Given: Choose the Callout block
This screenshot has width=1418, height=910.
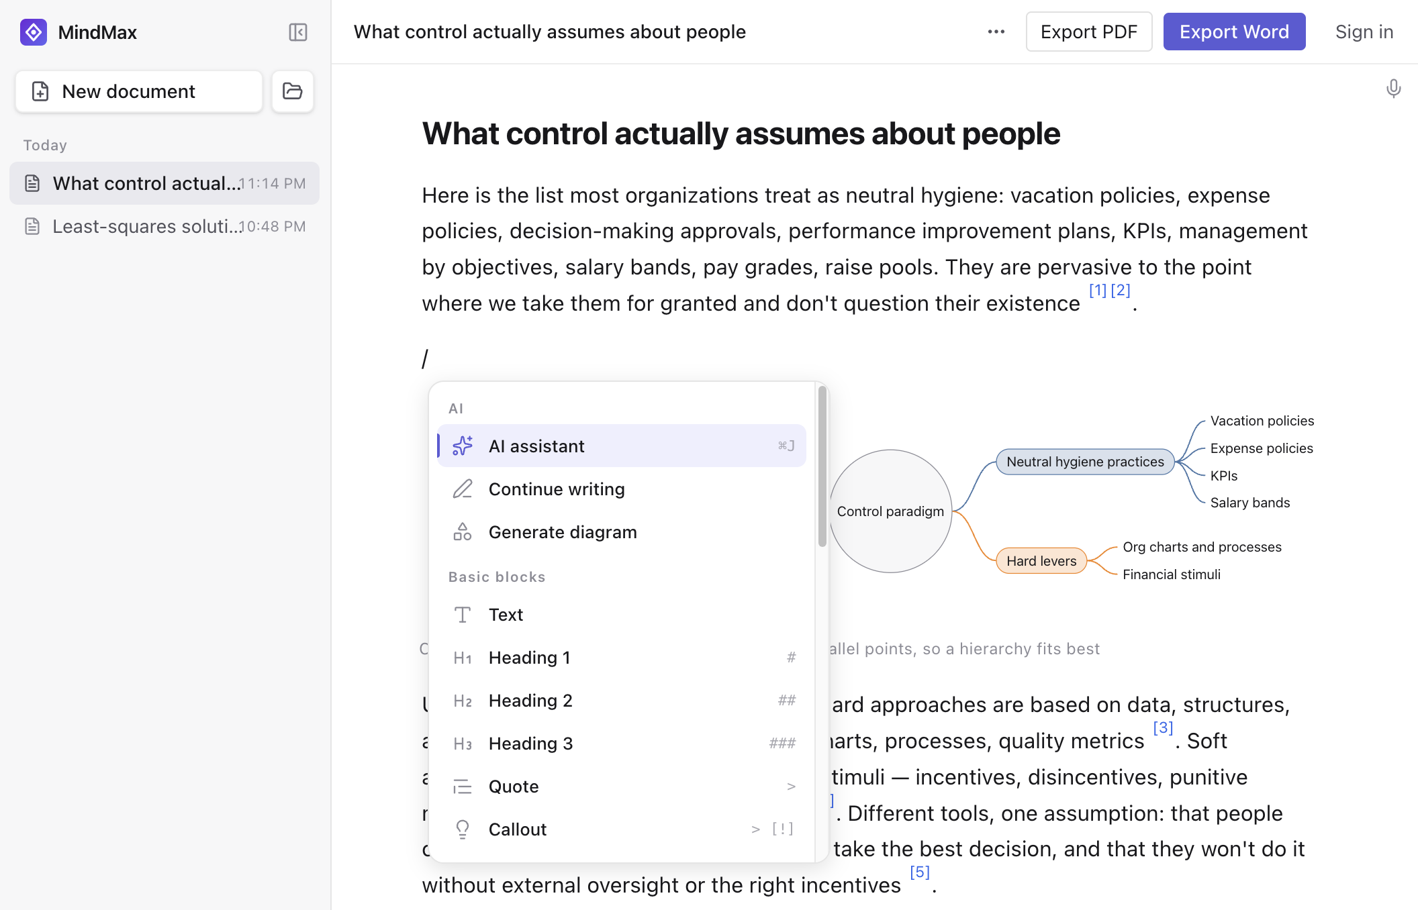Looking at the screenshot, I should point(621,829).
